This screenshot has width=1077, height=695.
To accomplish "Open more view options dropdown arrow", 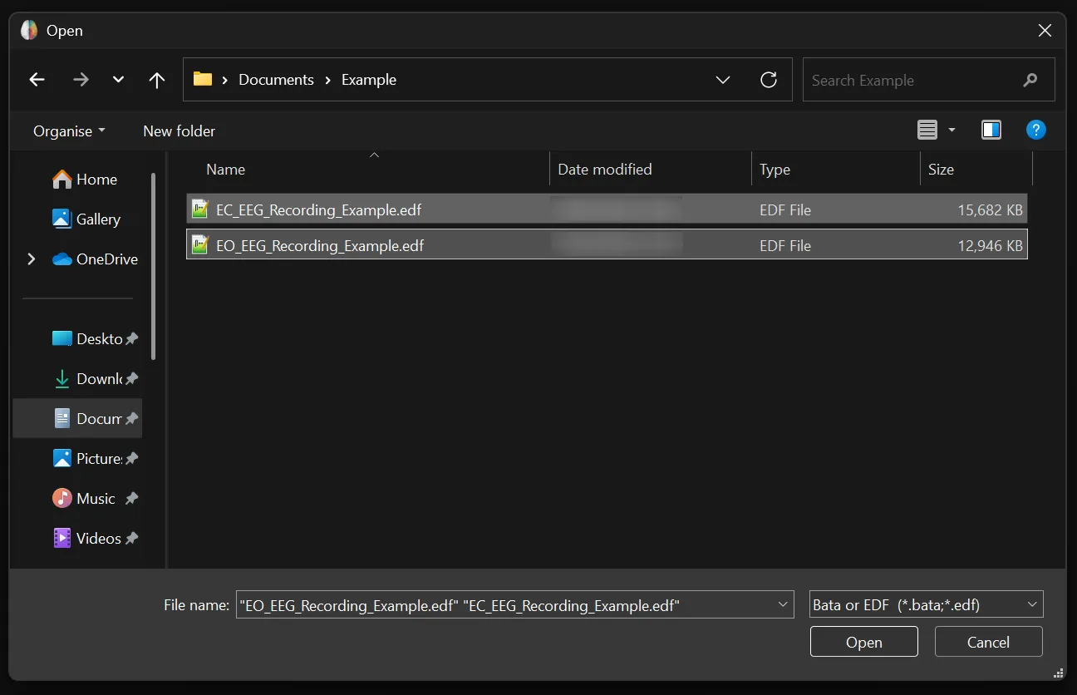I will [952, 130].
